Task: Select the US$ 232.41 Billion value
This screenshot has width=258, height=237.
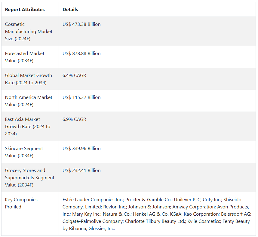Action: click(81, 171)
